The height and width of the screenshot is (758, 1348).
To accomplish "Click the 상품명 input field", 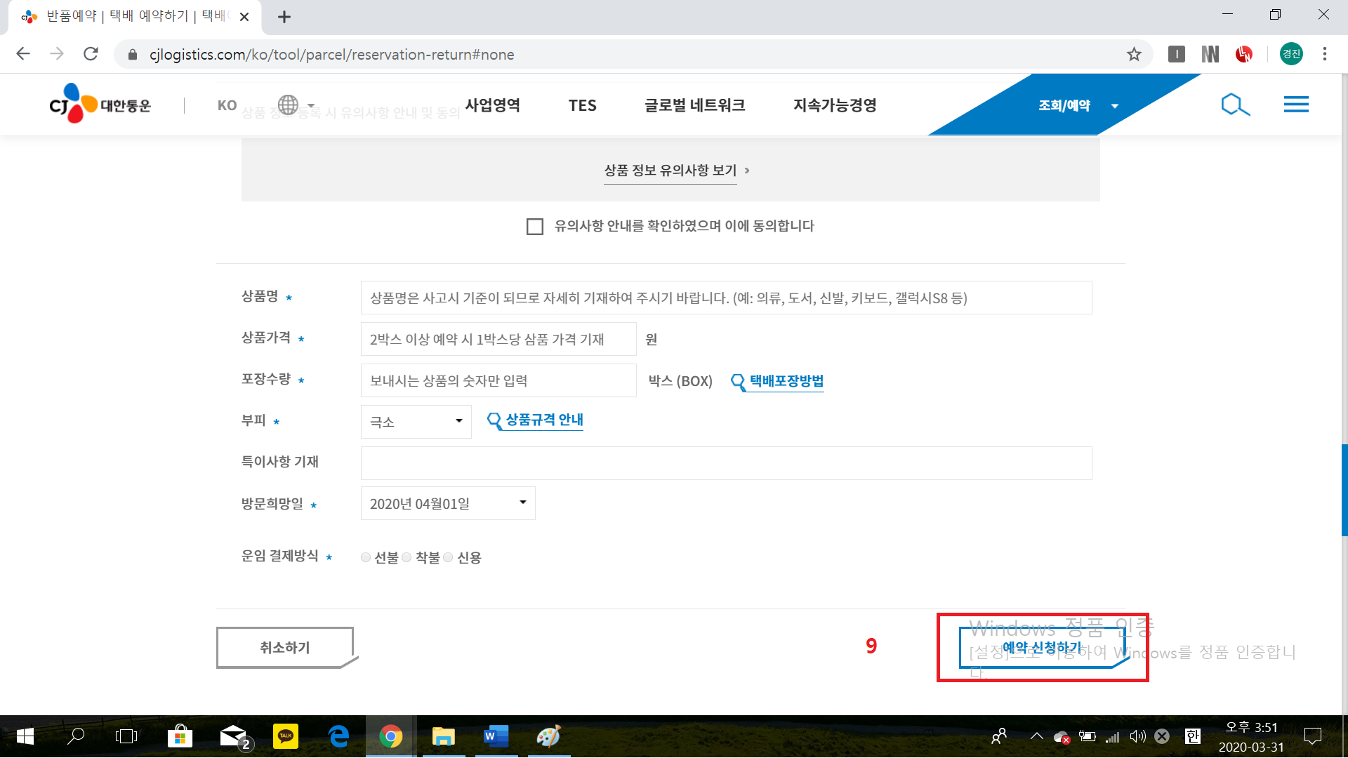I will [x=726, y=298].
